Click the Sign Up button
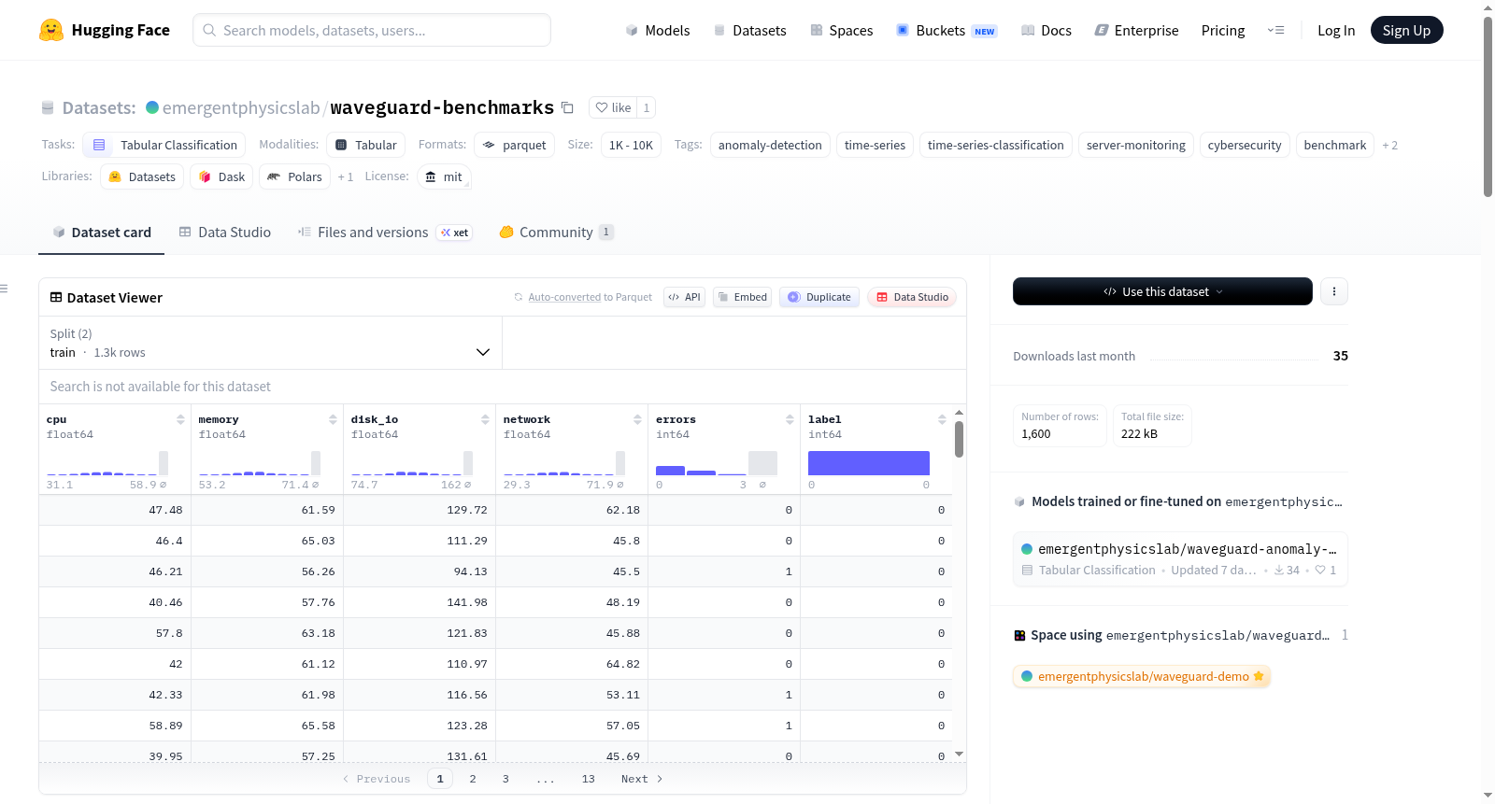The height and width of the screenshot is (804, 1495). point(1406,30)
